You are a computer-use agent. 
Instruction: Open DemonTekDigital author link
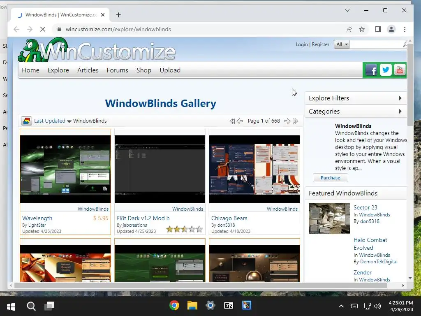point(379,262)
